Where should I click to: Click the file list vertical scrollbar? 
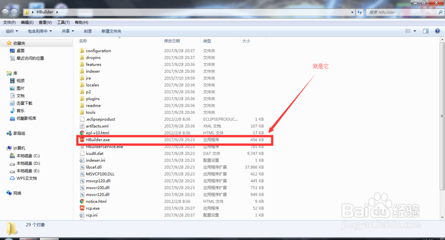click(x=442, y=116)
